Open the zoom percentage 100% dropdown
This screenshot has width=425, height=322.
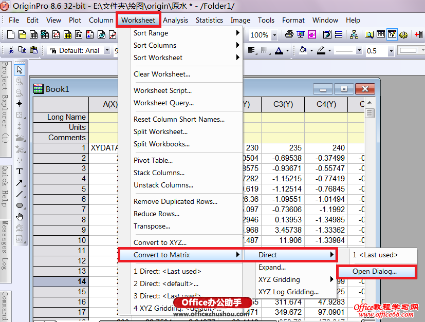274,35
